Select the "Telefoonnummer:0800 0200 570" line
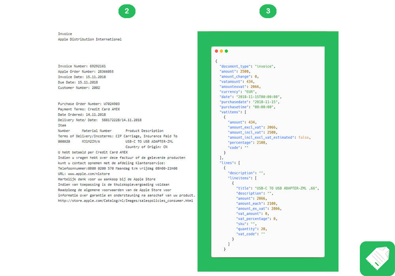 tap(118, 168)
